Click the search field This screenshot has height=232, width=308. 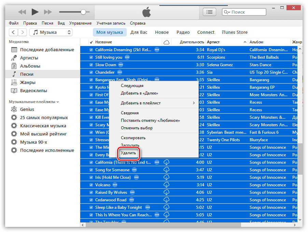(244, 12)
